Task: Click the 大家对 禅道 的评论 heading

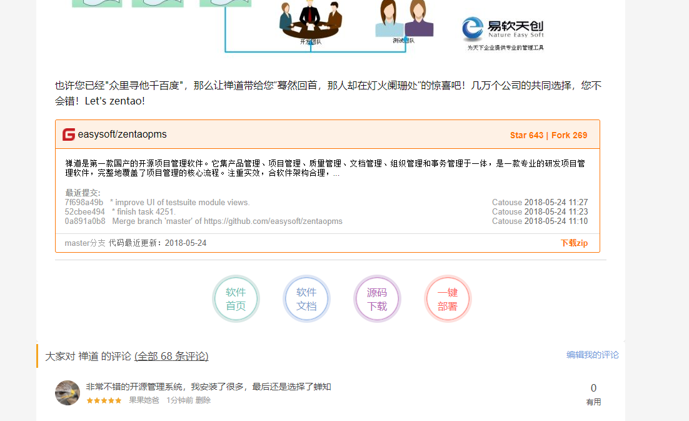Action: (x=88, y=356)
